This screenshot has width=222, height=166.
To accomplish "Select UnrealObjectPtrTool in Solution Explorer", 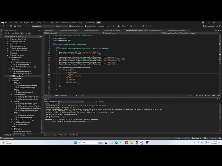I will tap(19, 39).
